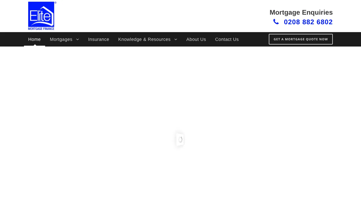The height and width of the screenshot is (203, 361).
Task: Click the Mortgages nav tab
Action: pos(61,39)
